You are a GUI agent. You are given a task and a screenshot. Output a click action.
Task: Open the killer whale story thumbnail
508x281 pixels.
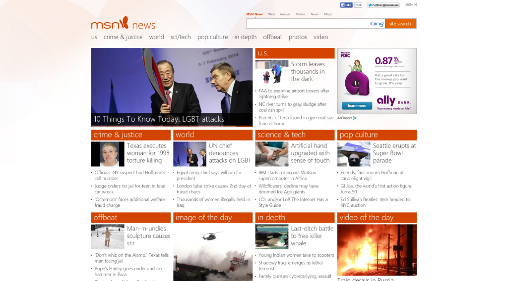[271, 236]
